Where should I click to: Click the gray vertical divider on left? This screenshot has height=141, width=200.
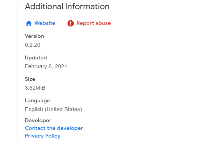18,71
